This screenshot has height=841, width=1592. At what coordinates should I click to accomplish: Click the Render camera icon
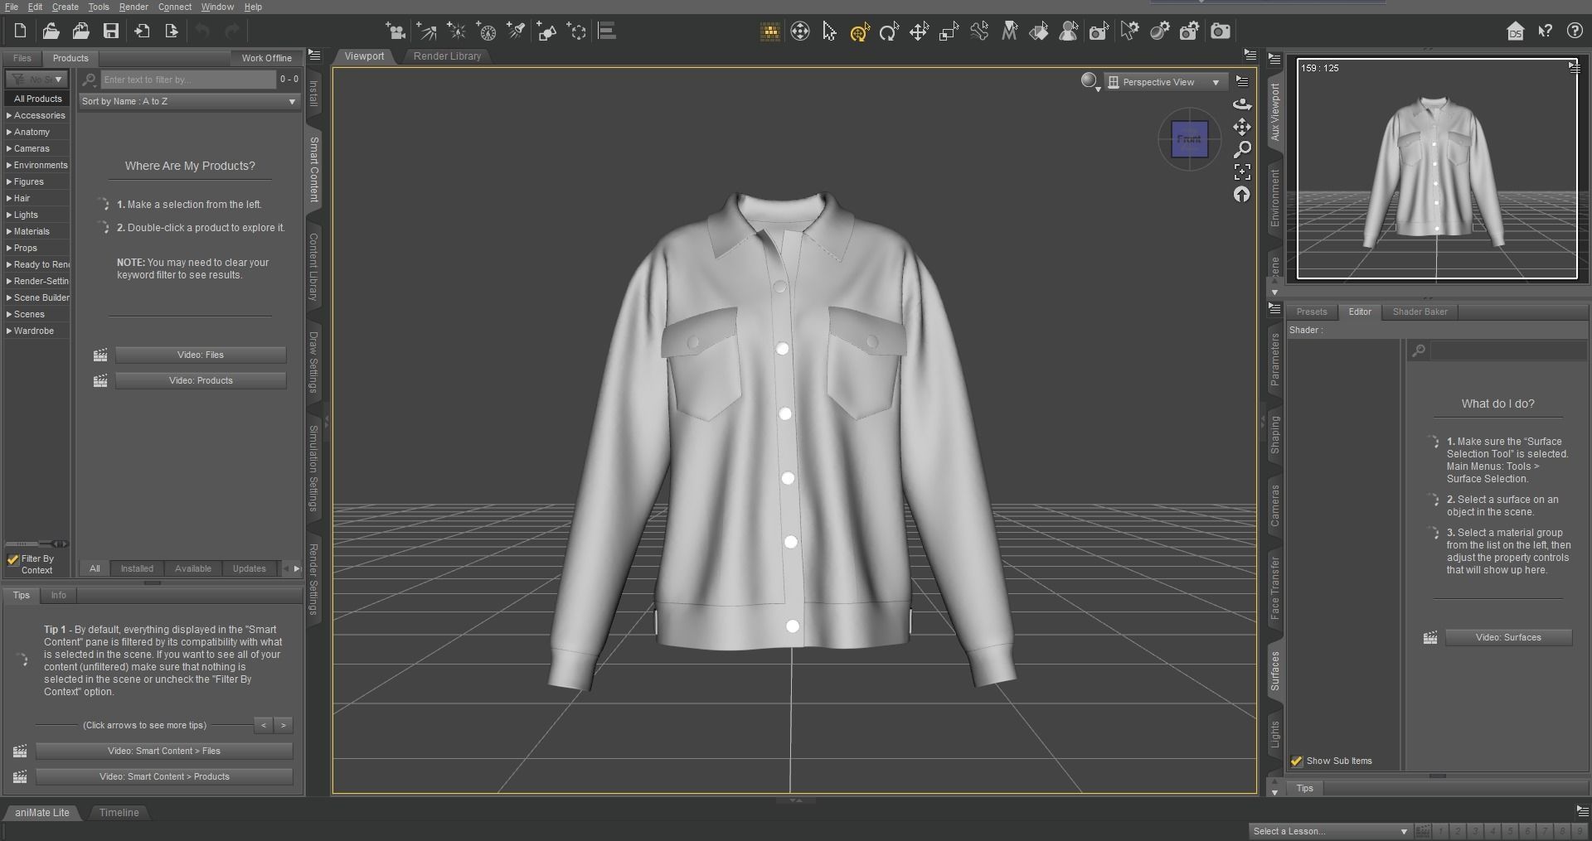click(1221, 31)
